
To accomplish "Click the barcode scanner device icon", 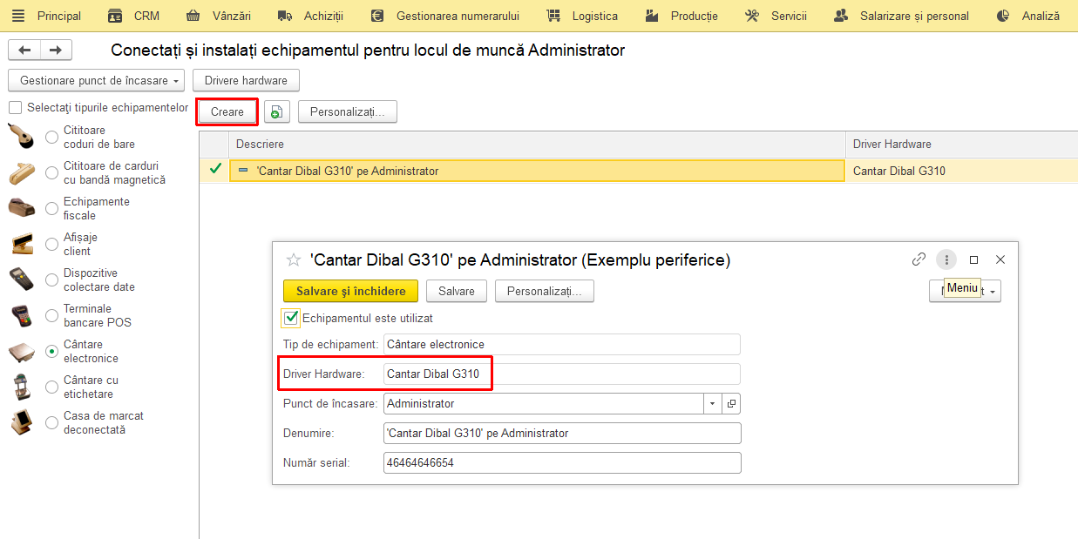I will tap(21, 138).
